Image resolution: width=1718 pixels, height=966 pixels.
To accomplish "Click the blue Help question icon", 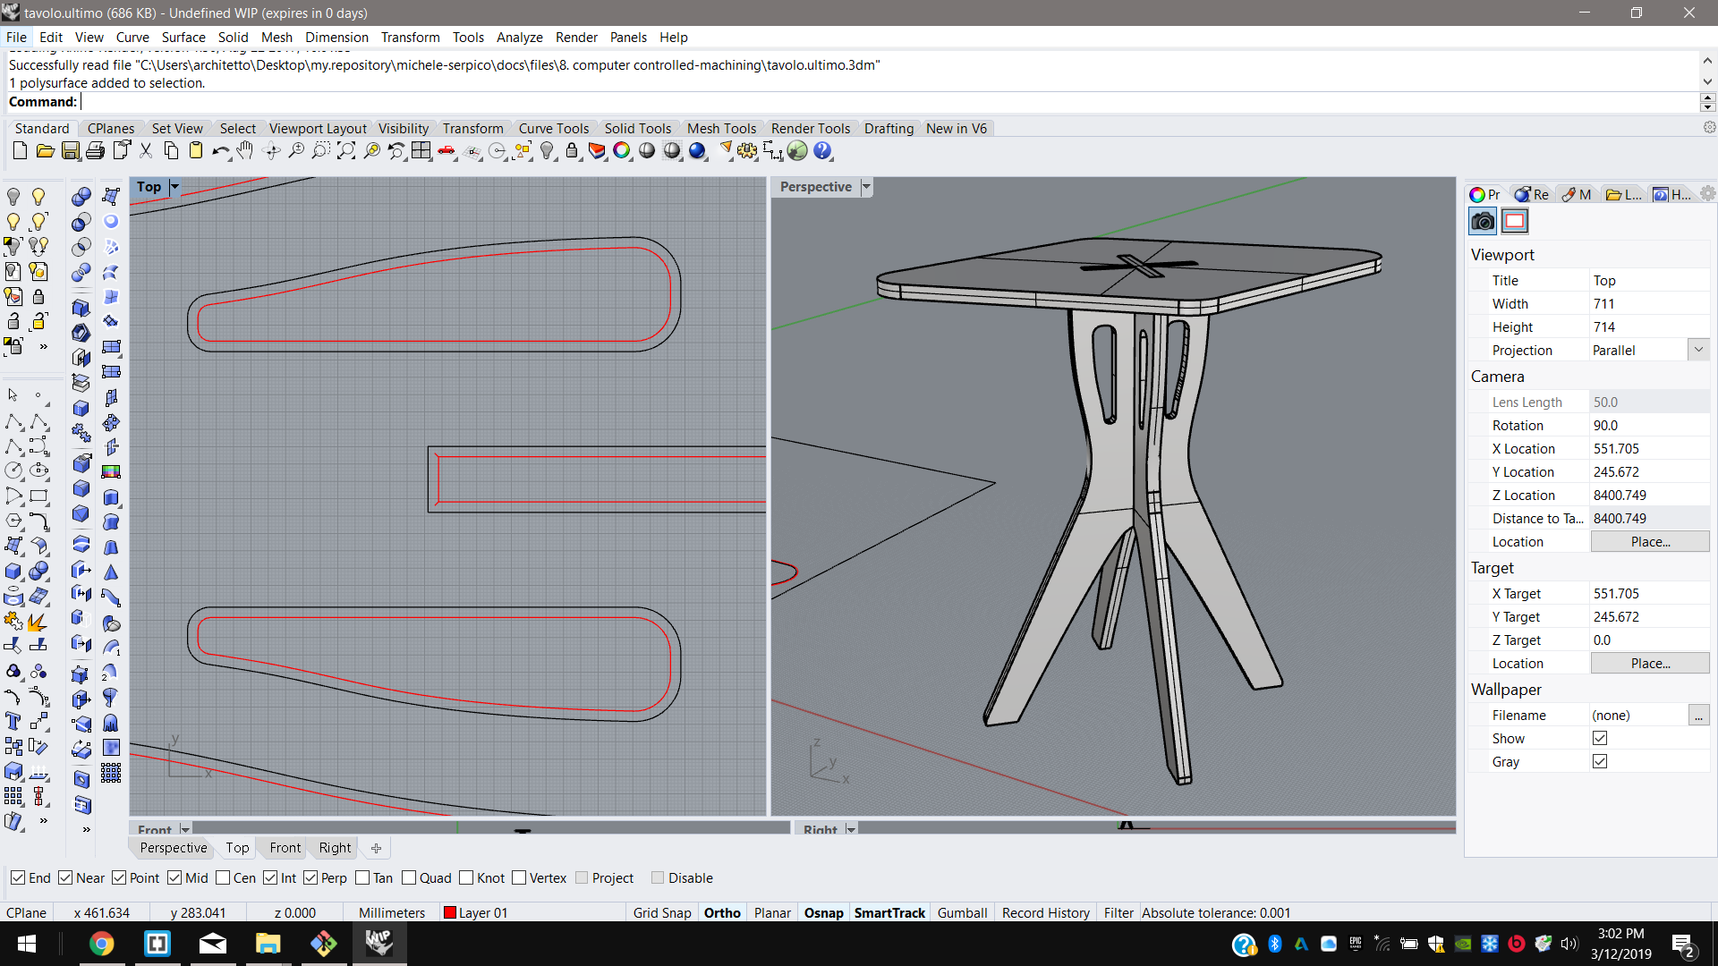I will (822, 151).
